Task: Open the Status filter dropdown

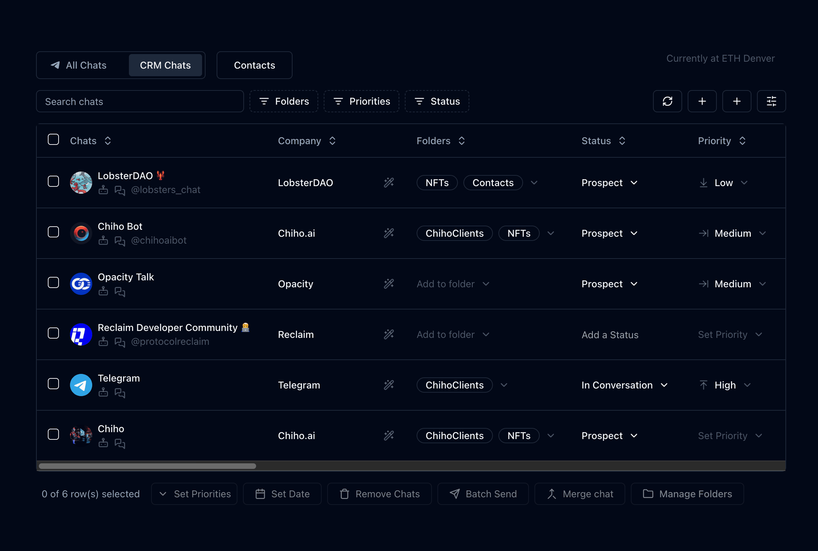Action: (x=437, y=101)
